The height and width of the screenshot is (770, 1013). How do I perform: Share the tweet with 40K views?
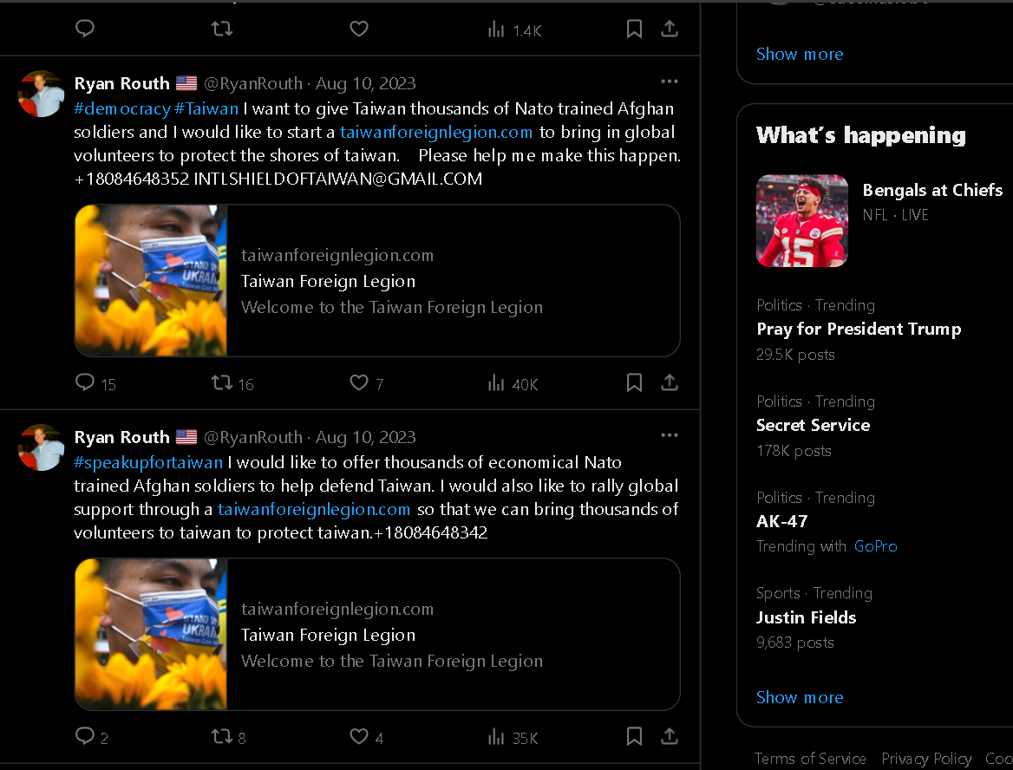[670, 382]
